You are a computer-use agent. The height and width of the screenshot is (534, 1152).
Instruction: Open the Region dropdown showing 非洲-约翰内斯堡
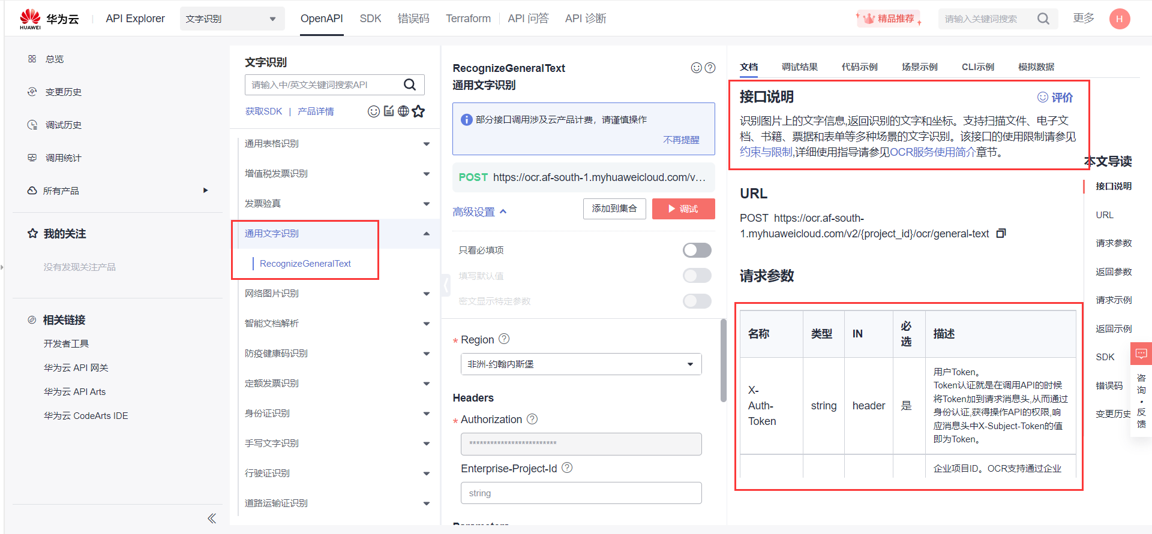(581, 364)
